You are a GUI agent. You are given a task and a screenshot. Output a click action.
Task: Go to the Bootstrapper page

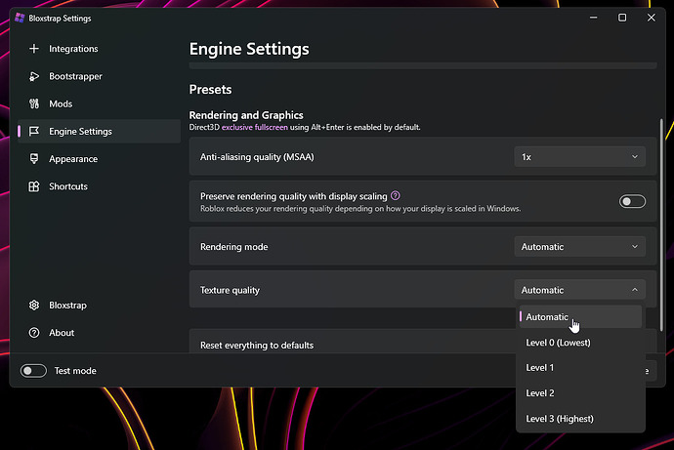point(100,76)
